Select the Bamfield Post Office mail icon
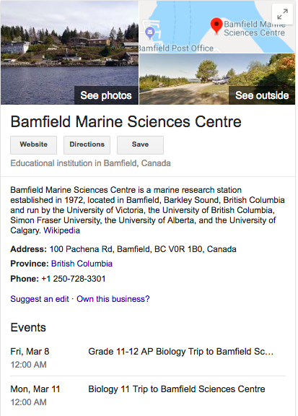Image resolution: width=298 pixels, height=416 pixels. pyautogui.click(x=150, y=32)
